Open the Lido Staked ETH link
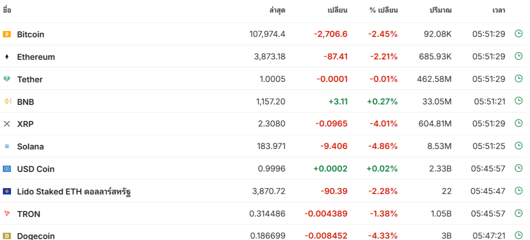Viewport: 530px width, 240px height. coord(74,191)
